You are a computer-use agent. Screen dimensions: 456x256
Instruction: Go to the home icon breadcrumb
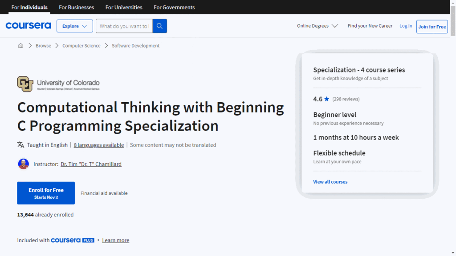20,46
